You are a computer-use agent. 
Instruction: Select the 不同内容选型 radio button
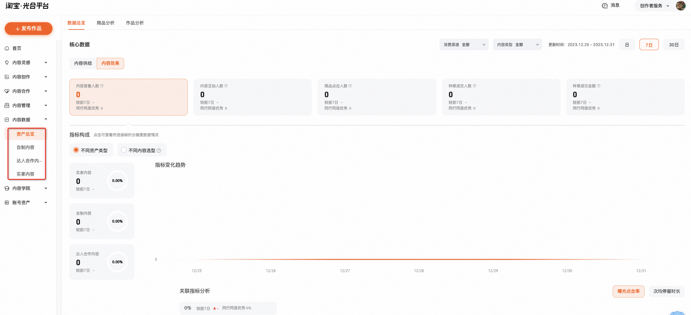point(124,150)
